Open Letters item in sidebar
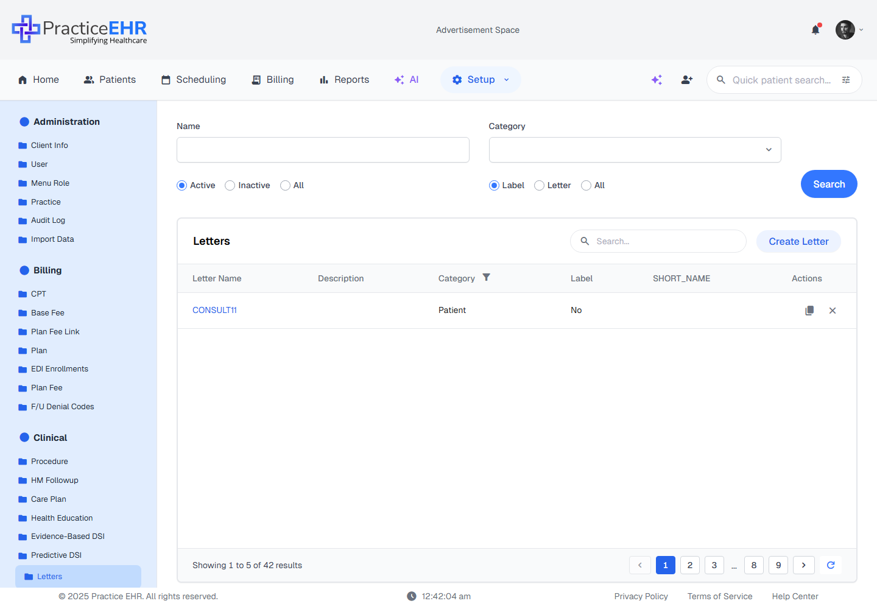The height and width of the screenshot is (612, 877). [x=78, y=577]
